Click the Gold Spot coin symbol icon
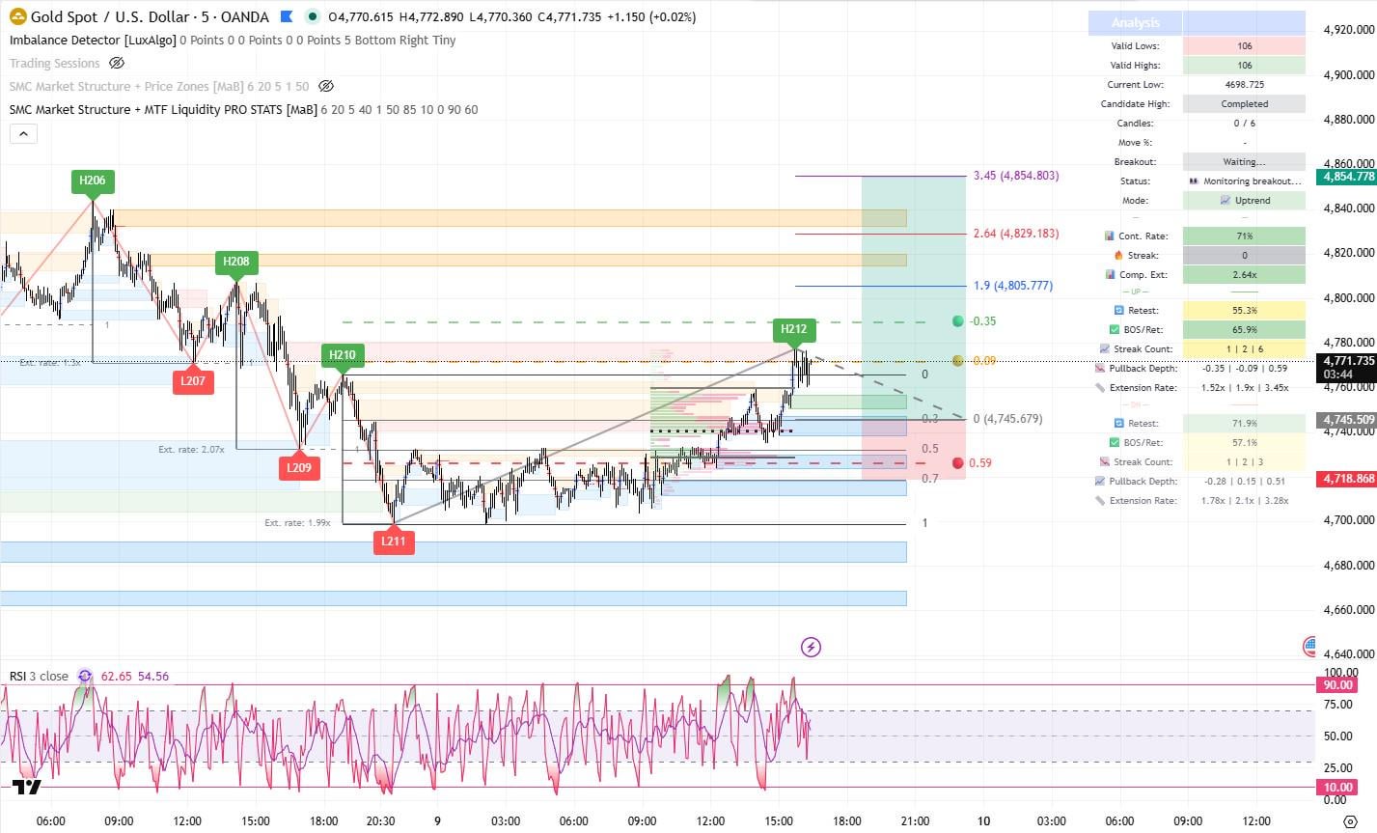Image resolution: width=1377 pixels, height=833 pixels. [16, 16]
